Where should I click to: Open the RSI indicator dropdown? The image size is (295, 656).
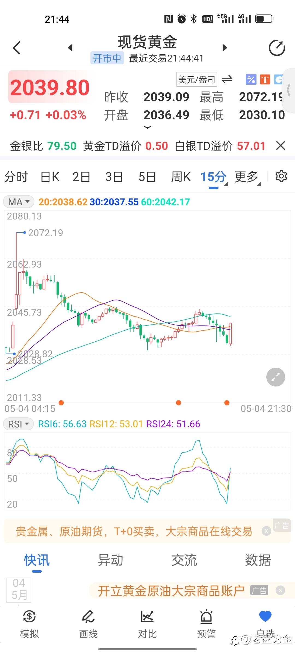(19, 424)
